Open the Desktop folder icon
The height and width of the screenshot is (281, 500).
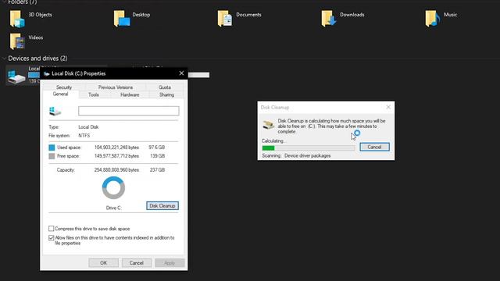point(122,19)
